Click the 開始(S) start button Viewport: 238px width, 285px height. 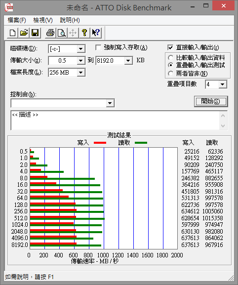[x=211, y=101]
